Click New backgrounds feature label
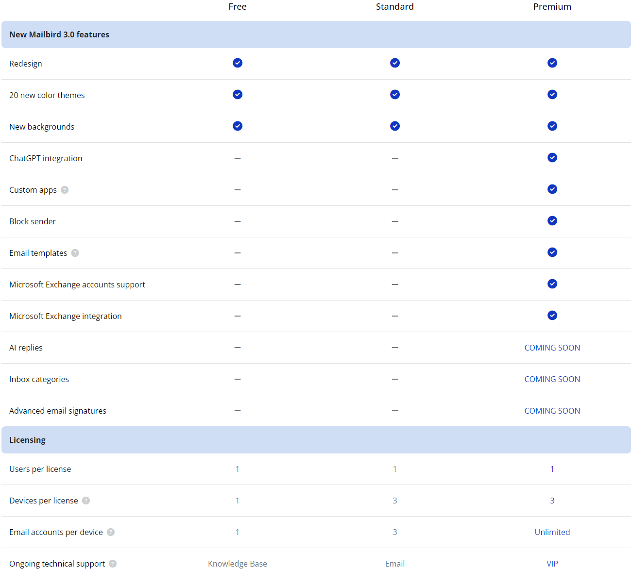This screenshot has height=569, width=632. click(x=42, y=127)
